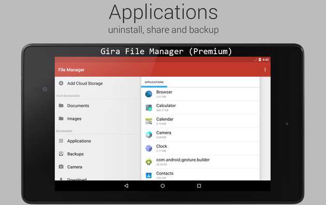Tap the Android home navigation button
Screen dimensions: 326x205
pyautogui.click(x=162, y=186)
